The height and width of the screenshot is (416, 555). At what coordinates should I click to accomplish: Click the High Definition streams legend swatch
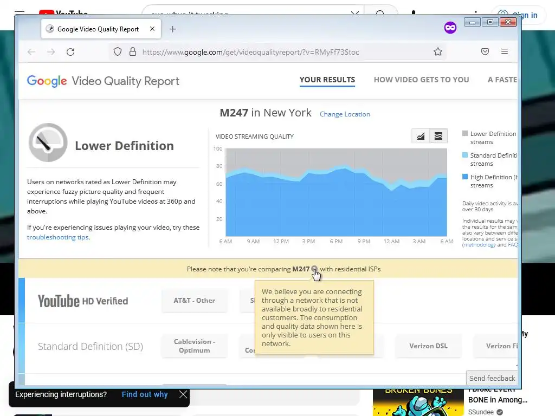click(x=465, y=177)
